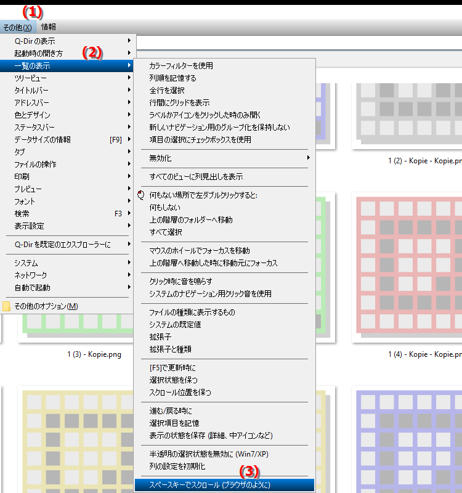Toggle 項目の選択にチェックボックスを使用
The image size is (462, 493).
[x=224, y=140]
